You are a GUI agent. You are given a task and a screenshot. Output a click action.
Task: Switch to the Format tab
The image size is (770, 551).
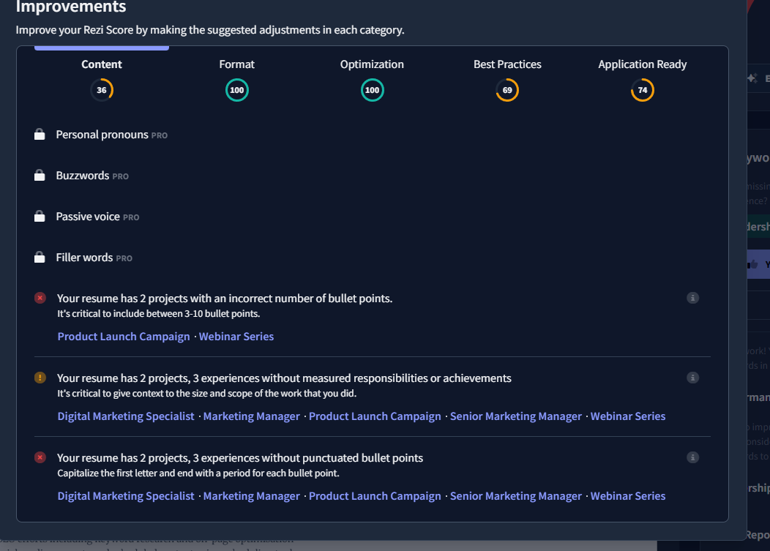click(x=236, y=64)
